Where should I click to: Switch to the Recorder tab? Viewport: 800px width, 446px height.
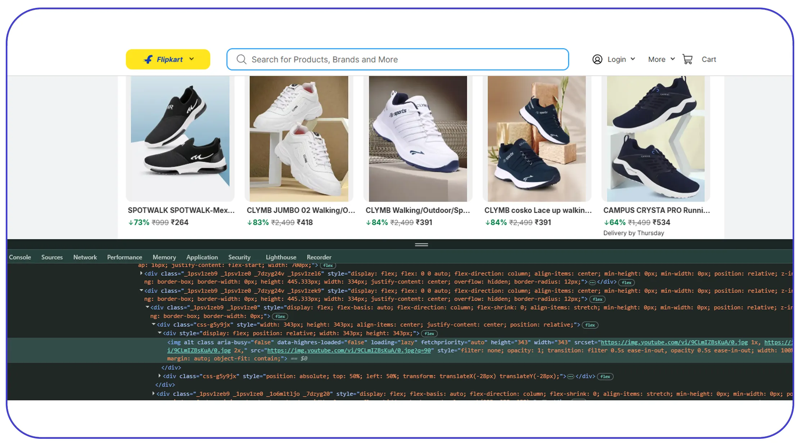(319, 257)
